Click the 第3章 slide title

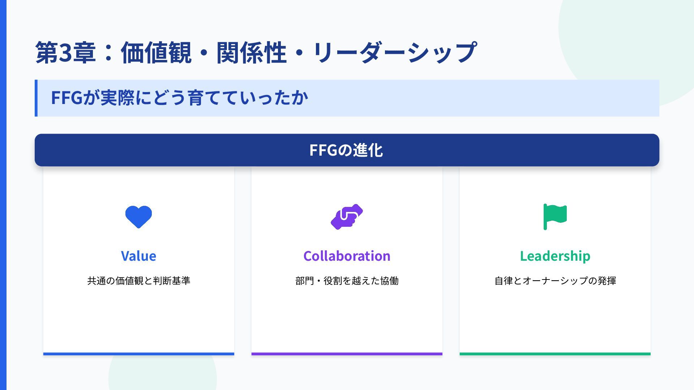(256, 53)
